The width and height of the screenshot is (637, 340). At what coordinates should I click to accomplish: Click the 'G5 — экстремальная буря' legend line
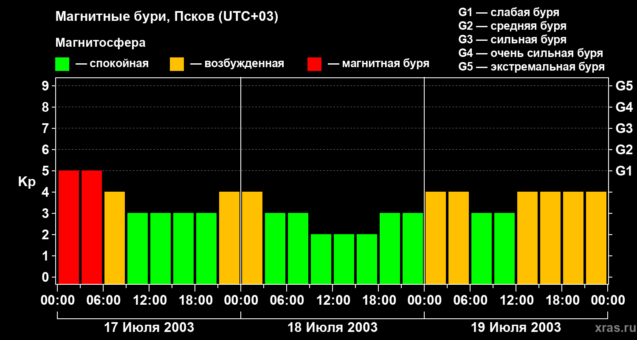click(x=531, y=67)
